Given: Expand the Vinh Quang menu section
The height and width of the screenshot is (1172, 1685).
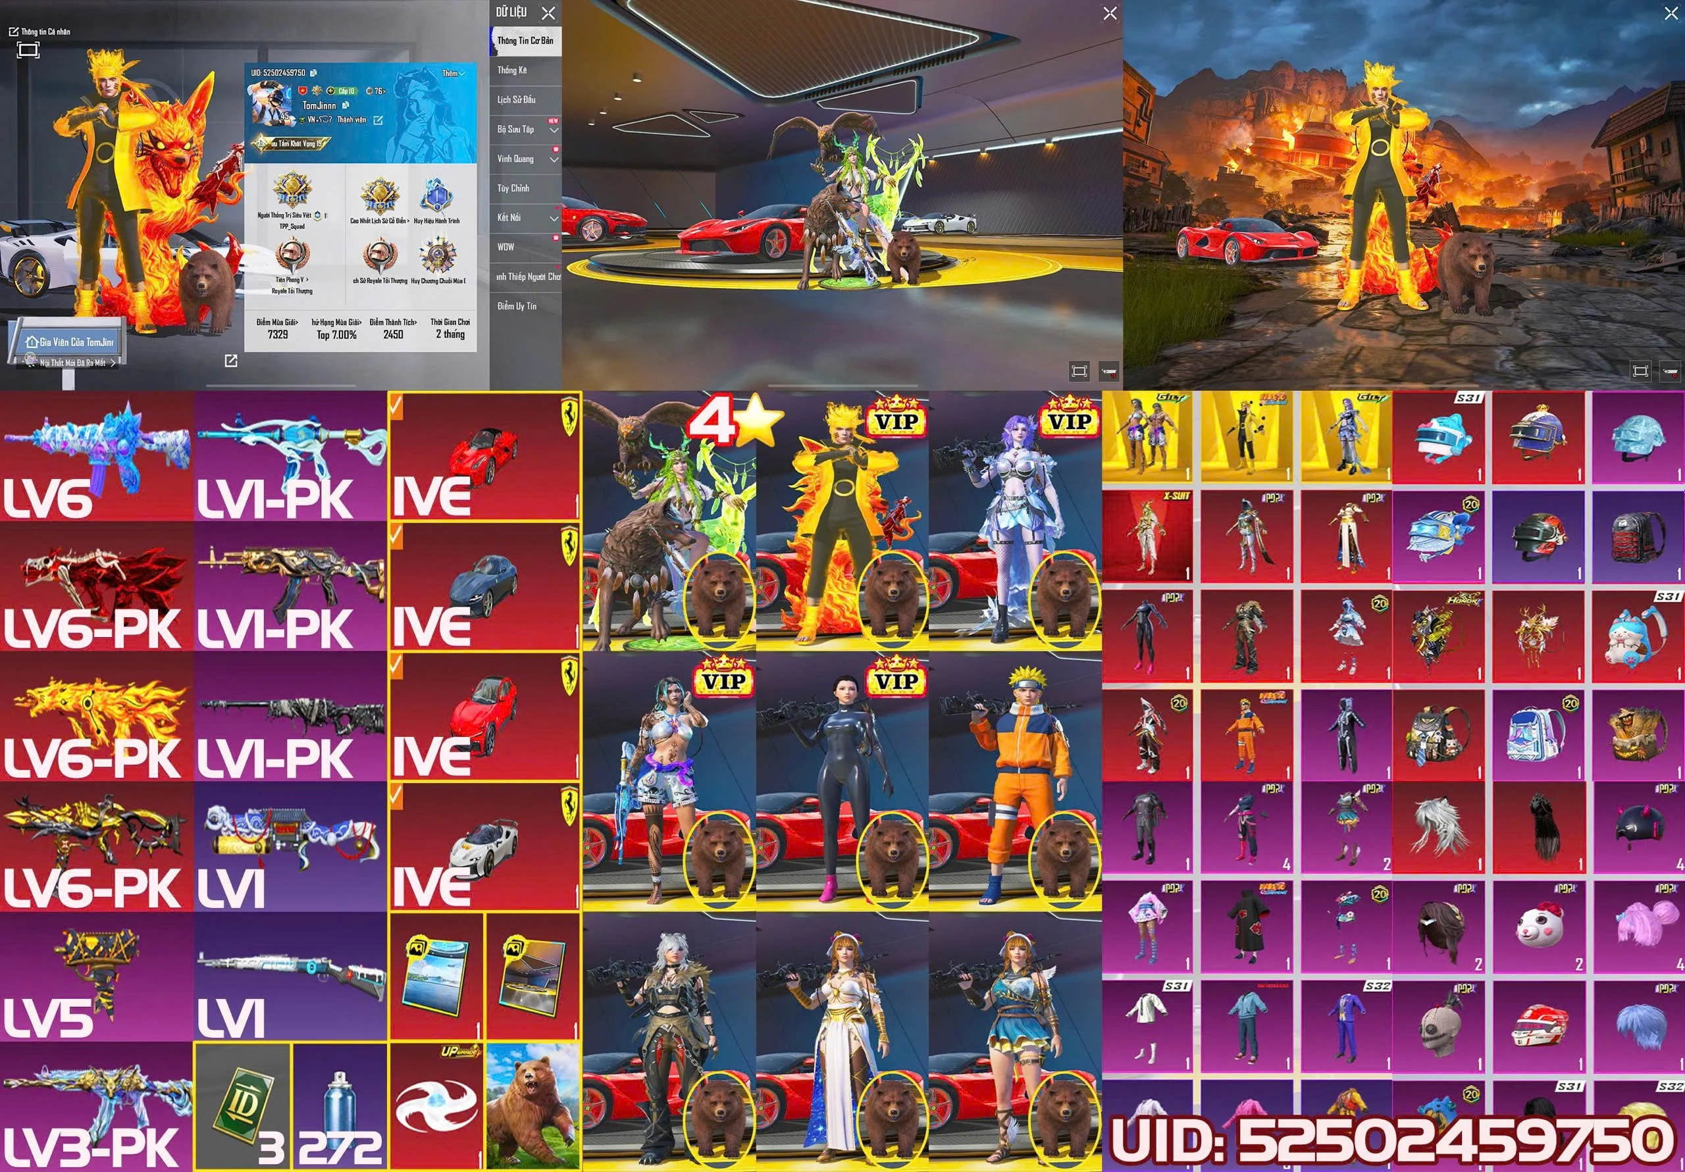Looking at the screenshot, I should click(x=525, y=159).
